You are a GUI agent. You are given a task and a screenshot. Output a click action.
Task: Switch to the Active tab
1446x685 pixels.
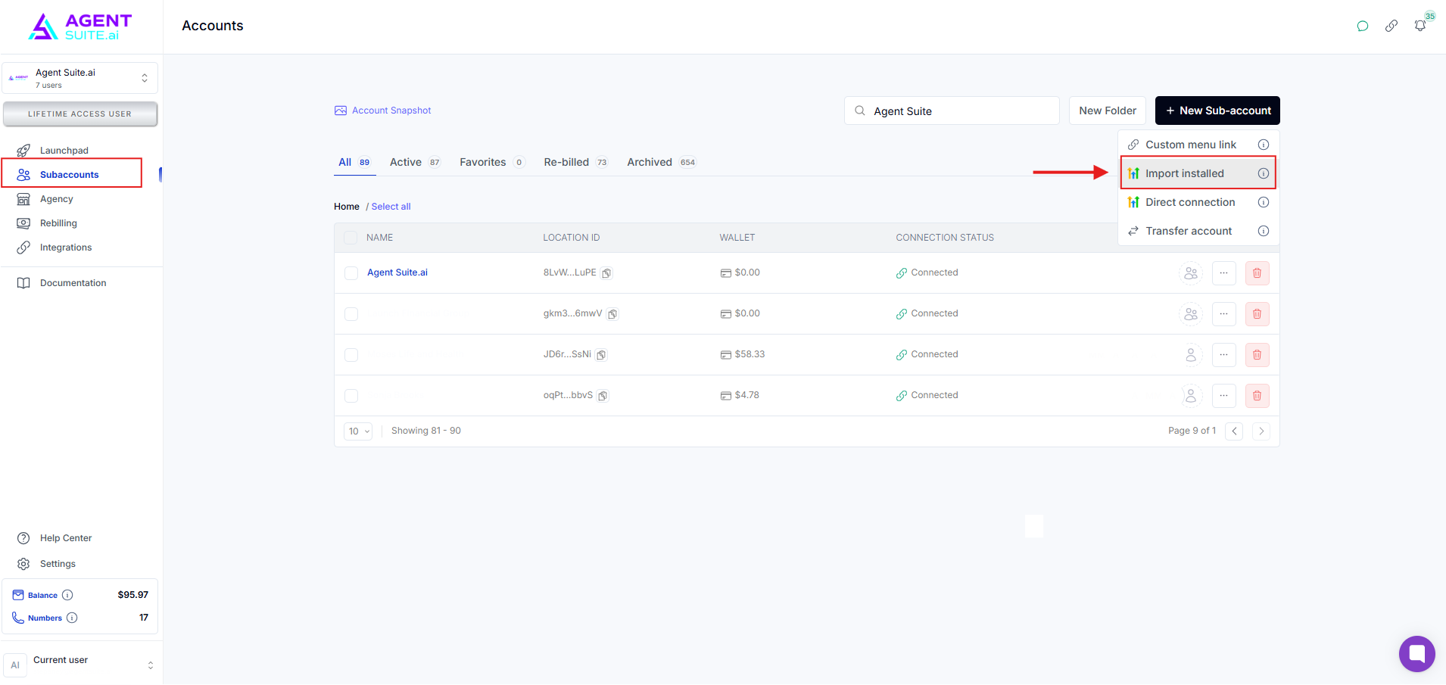[x=415, y=163]
